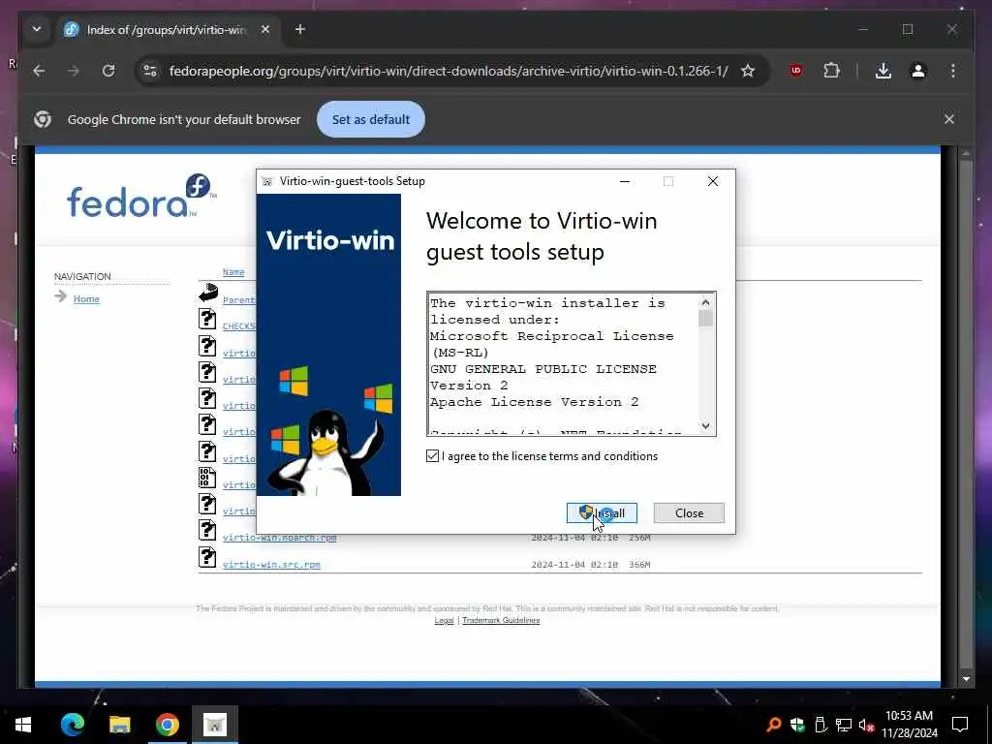Close the Virtio-win-guest-tools Setup window
The image size is (992, 744).
[x=713, y=181]
